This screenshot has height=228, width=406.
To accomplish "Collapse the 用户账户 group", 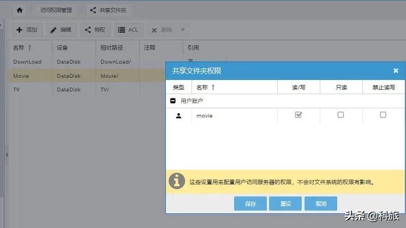I will tap(173, 101).
